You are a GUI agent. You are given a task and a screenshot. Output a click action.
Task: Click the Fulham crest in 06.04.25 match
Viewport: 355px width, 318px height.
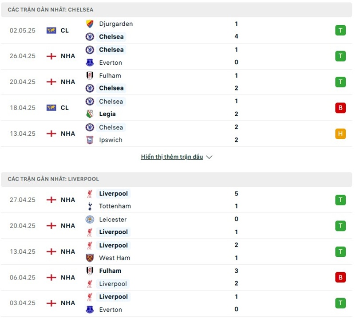click(x=90, y=271)
